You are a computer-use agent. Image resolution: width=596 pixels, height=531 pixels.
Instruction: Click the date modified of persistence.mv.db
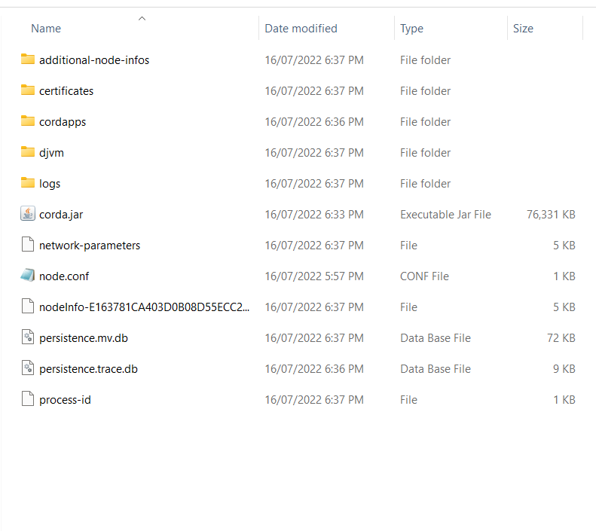tap(314, 338)
